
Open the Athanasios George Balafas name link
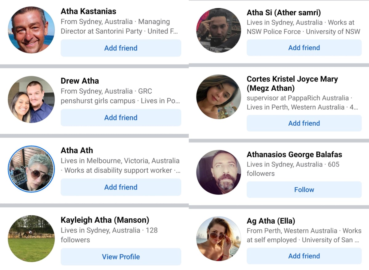[294, 155]
